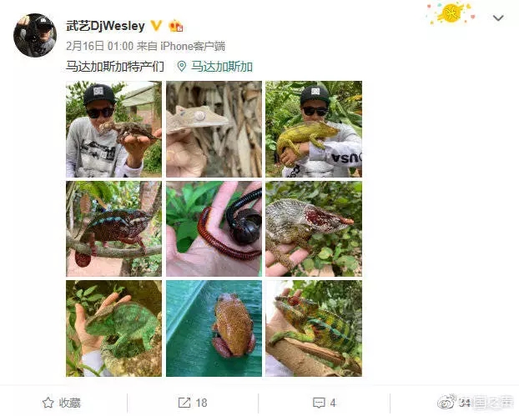Click the yellow decorative badge at top right
The width and height of the screenshot is (519, 416).
pyautogui.click(x=451, y=13)
